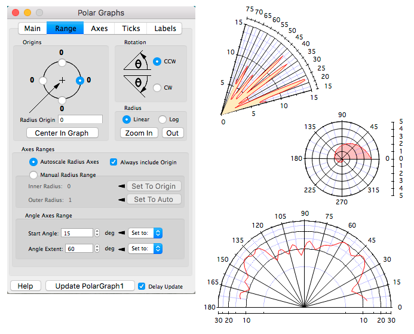Click the 135 label on semicircle graph
Viewport: 414px width, 334px height.
(x=238, y=240)
